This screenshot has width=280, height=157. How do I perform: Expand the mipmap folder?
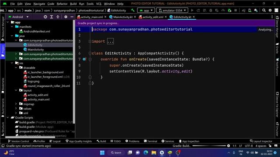[x=16, y=104]
